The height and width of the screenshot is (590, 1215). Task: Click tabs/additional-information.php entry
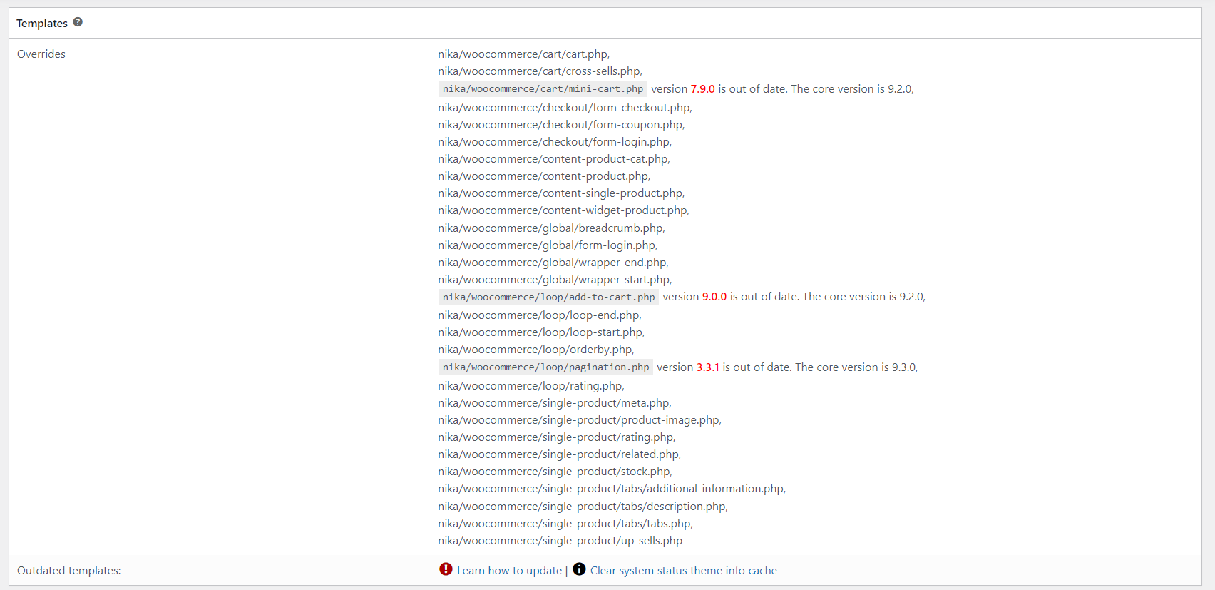(x=612, y=489)
